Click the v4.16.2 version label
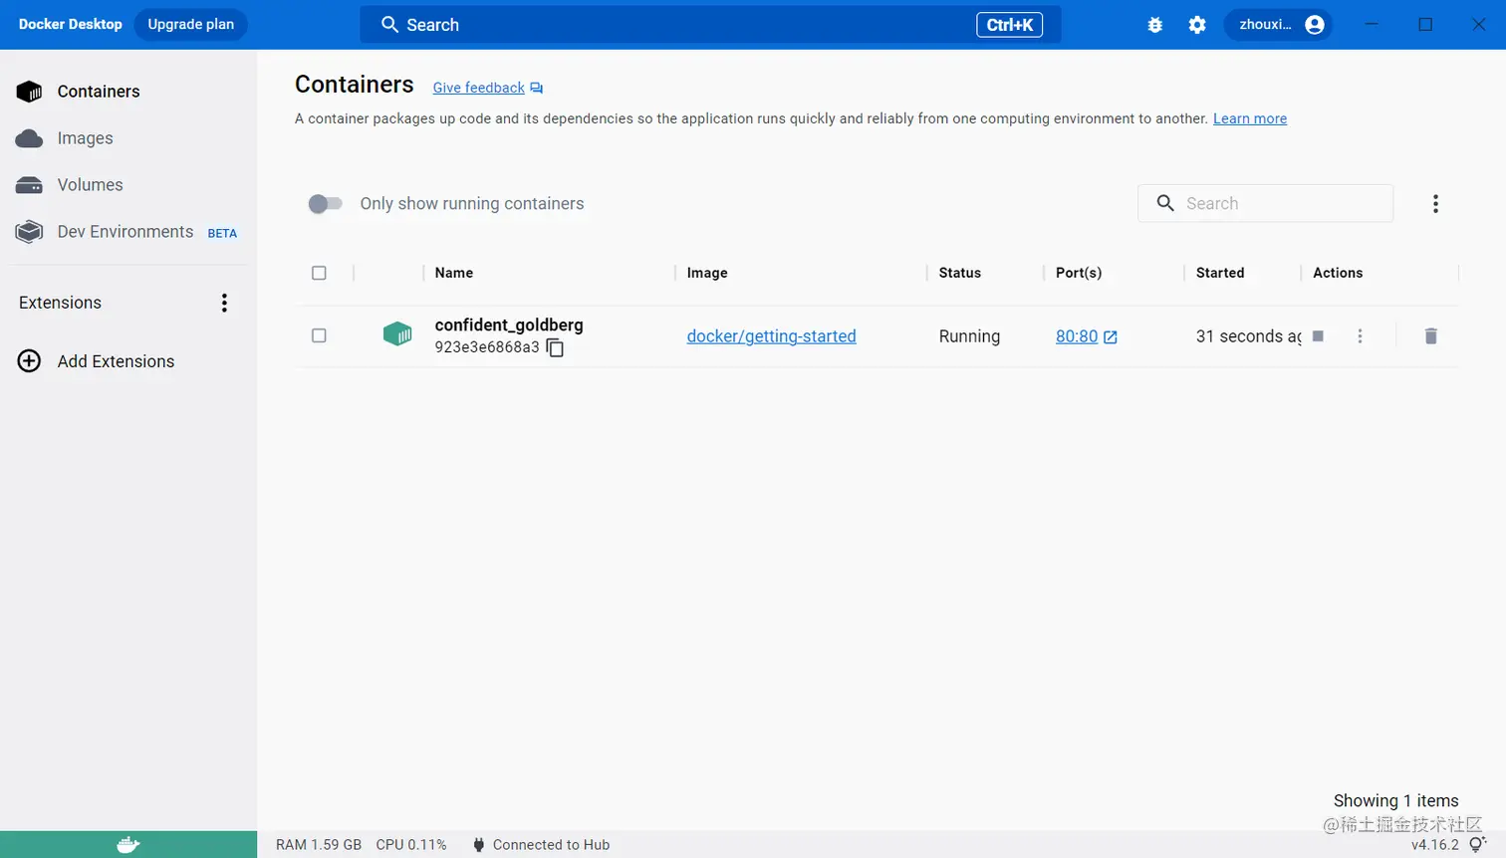This screenshot has height=858, width=1506. tap(1435, 845)
